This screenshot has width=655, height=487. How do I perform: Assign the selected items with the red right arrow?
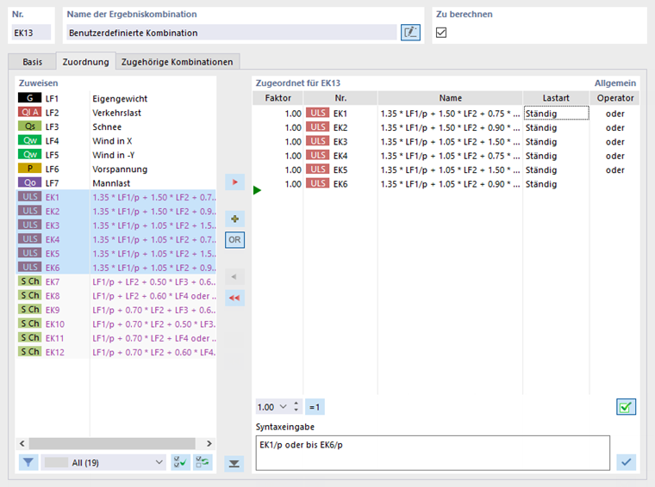(x=234, y=182)
